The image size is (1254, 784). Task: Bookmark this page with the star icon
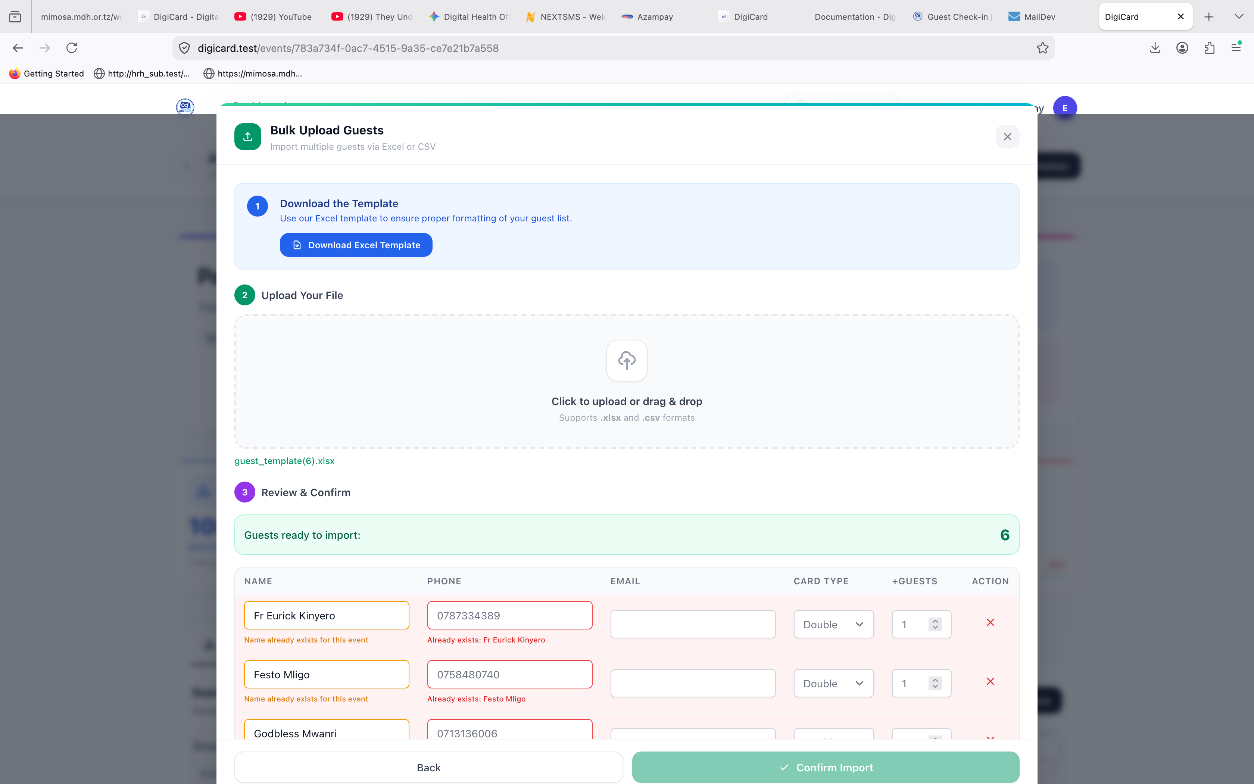pyautogui.click(x=1043, y=48)
